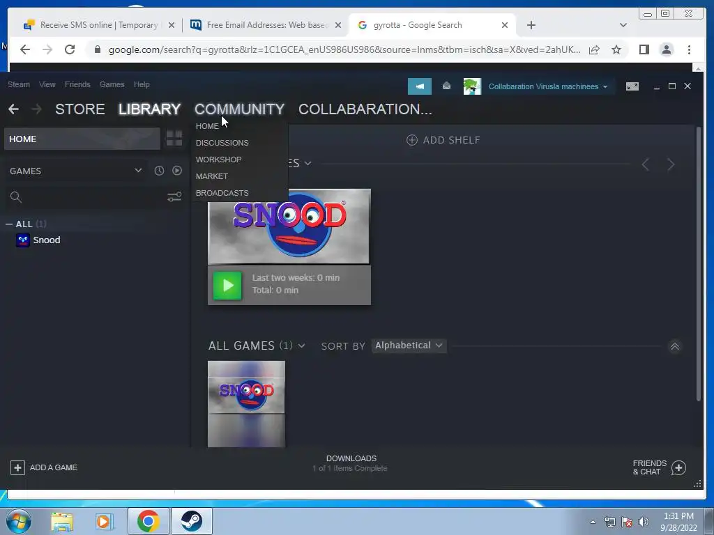Focus the library search field
714x535 pixels.
coord(93,197)
